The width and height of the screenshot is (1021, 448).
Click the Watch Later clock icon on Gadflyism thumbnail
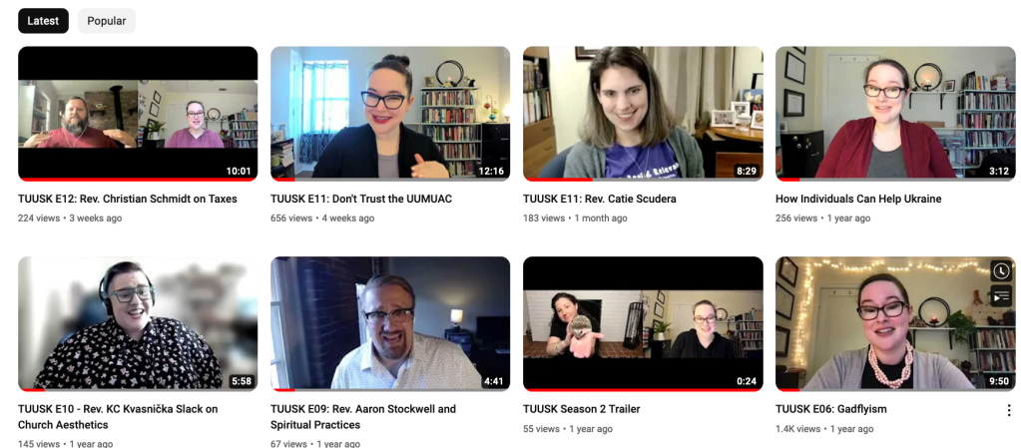point(1001,270)
